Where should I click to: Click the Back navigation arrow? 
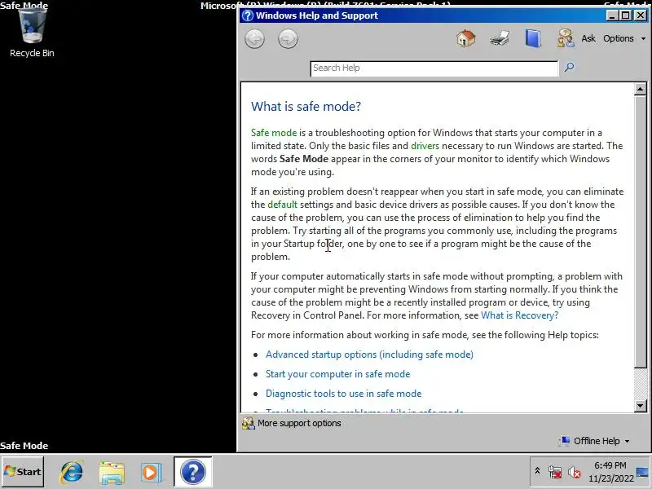click(x=254, y=39)
